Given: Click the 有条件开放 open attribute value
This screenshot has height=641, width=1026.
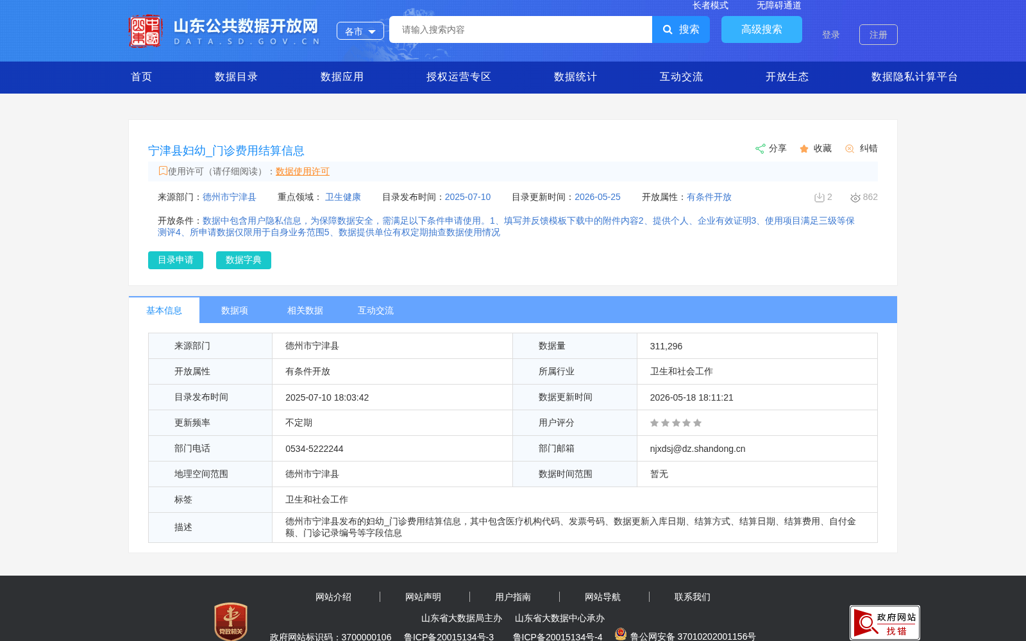Looking at the screenshot, I should pyautogui.click(x=709, y=197).
